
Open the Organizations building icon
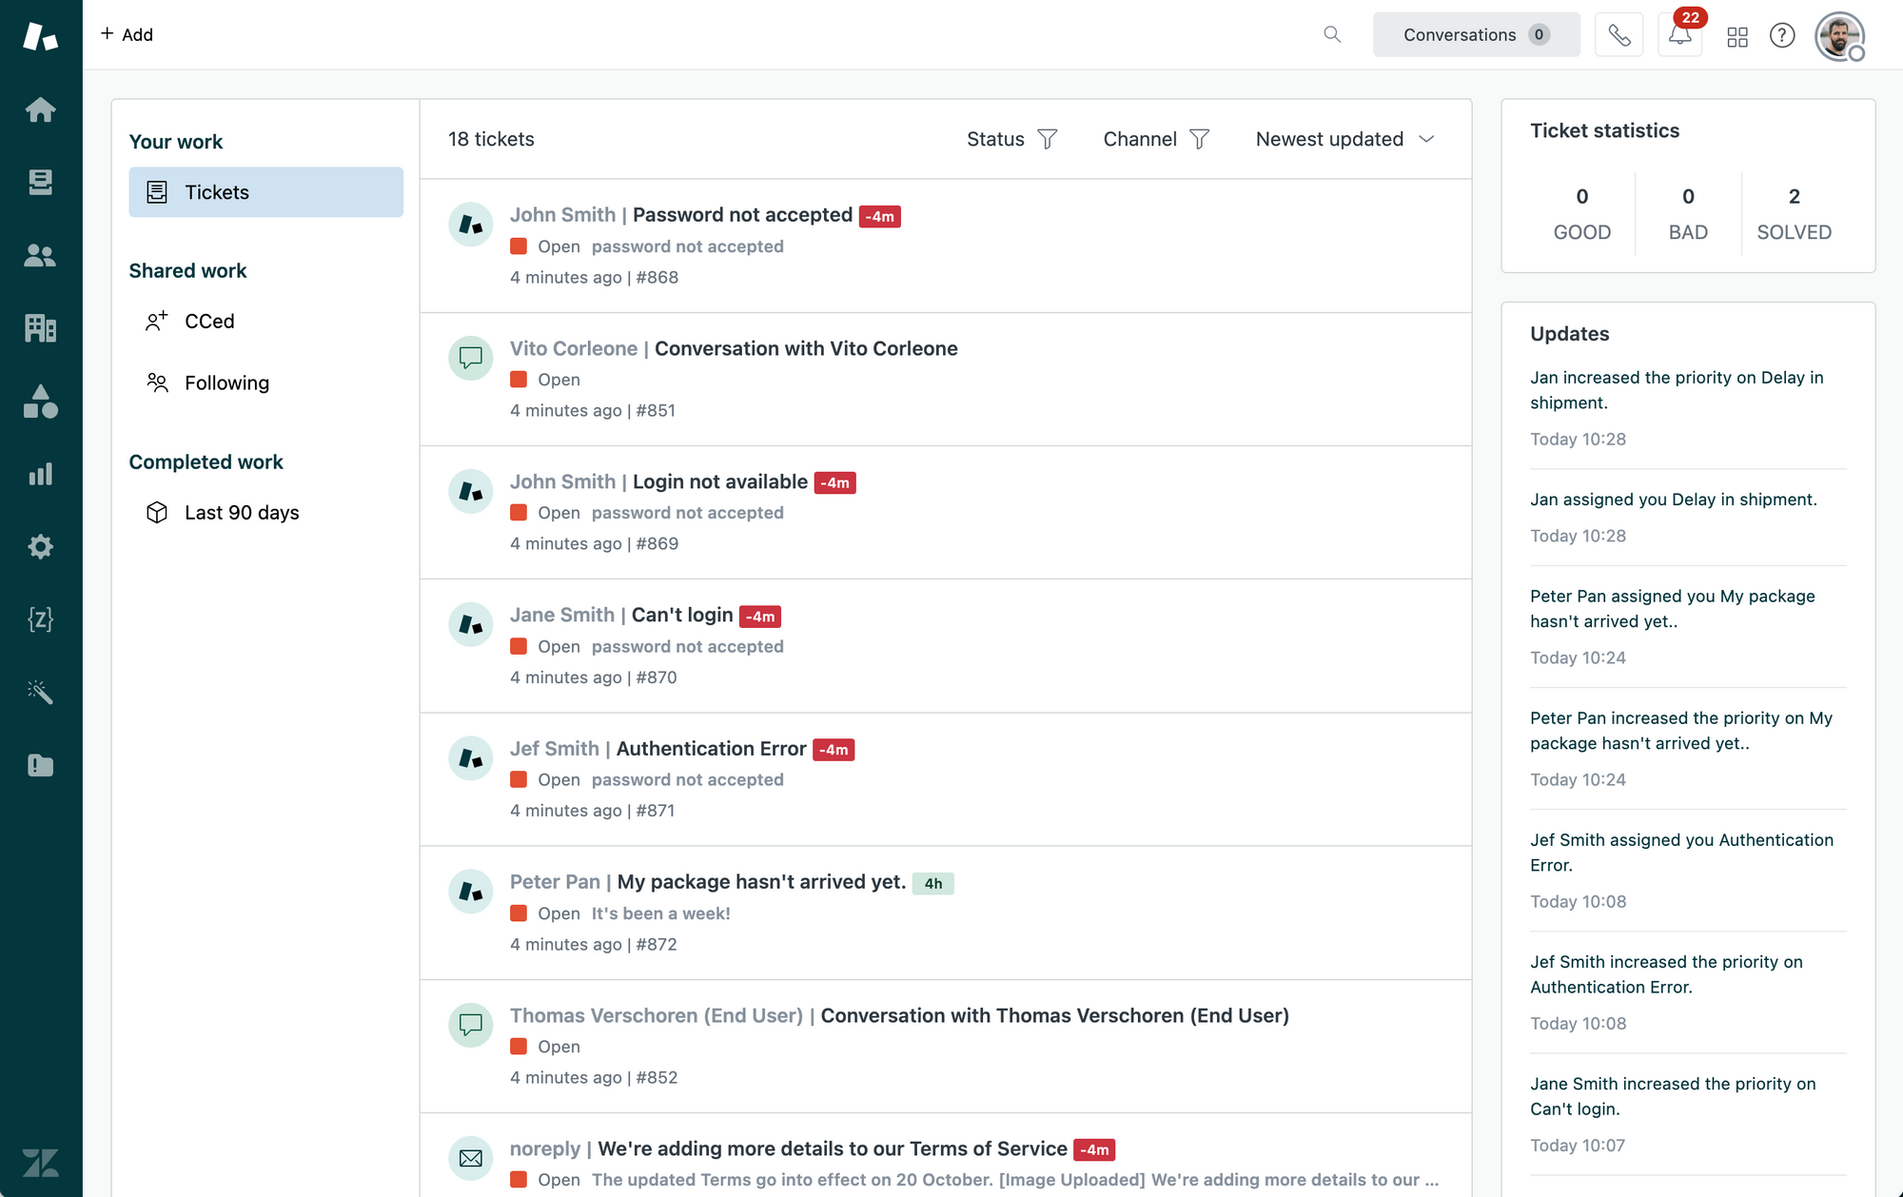click(40, 328)
